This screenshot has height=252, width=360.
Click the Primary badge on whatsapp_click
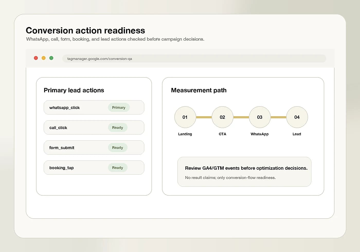pos(119,107)
